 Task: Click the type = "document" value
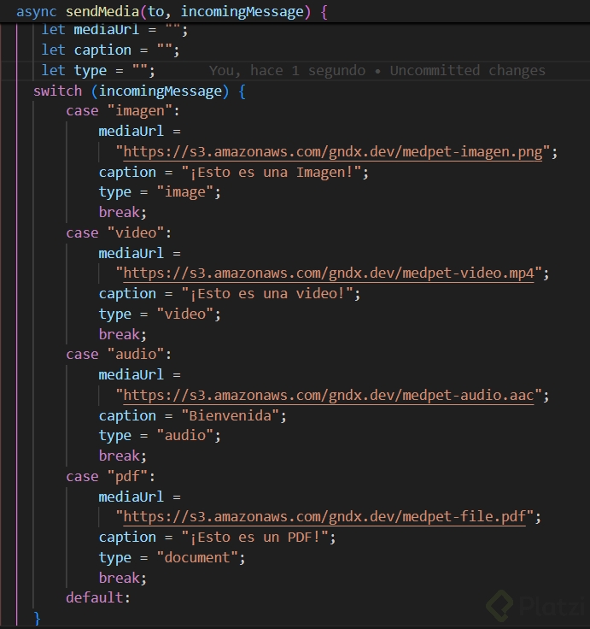coord(197,557)
